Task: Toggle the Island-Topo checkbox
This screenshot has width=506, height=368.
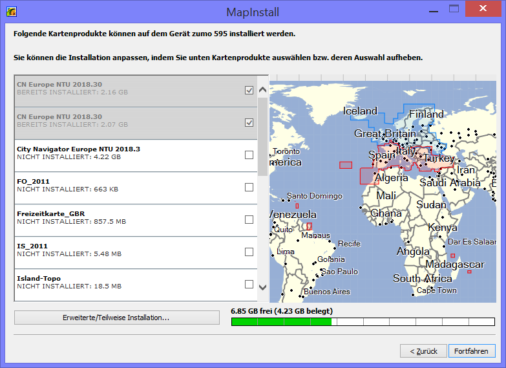Action: pyautogui.click(x=249, y=285)
